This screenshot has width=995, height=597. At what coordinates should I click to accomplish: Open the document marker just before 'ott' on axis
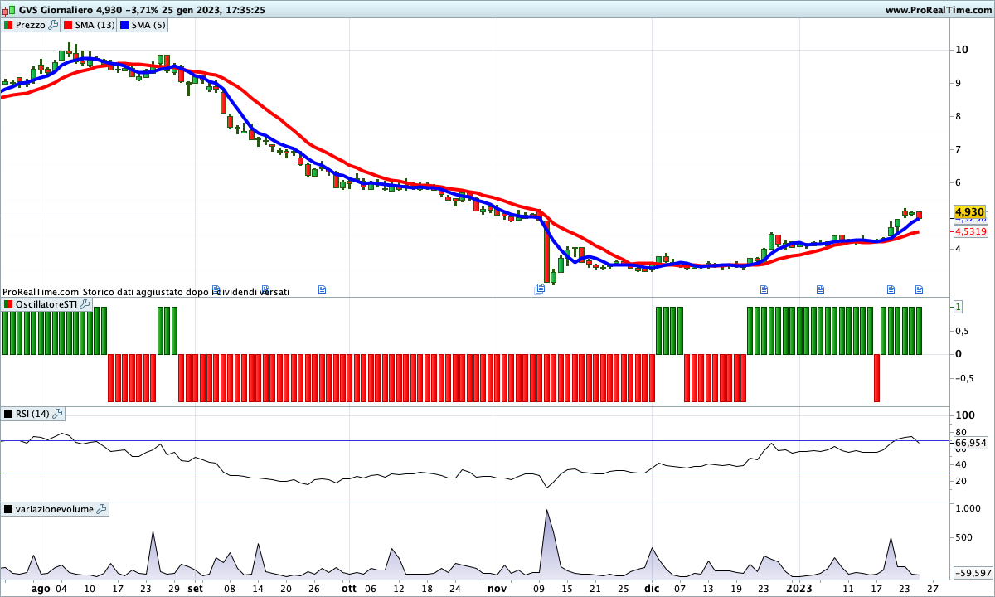point(323,289)
